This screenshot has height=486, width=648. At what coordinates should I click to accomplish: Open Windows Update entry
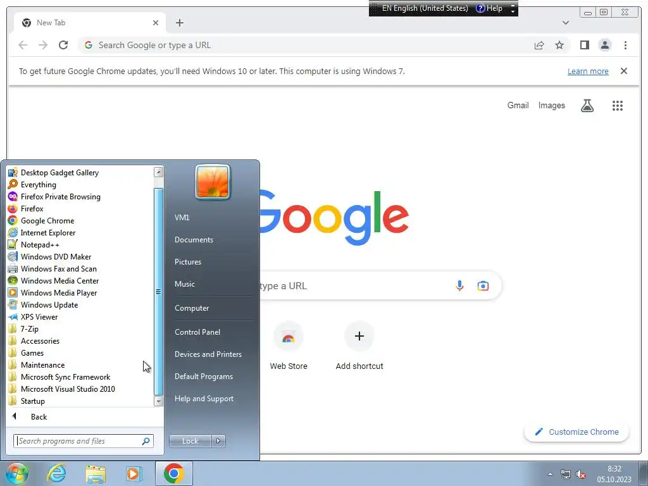(49, 304)
